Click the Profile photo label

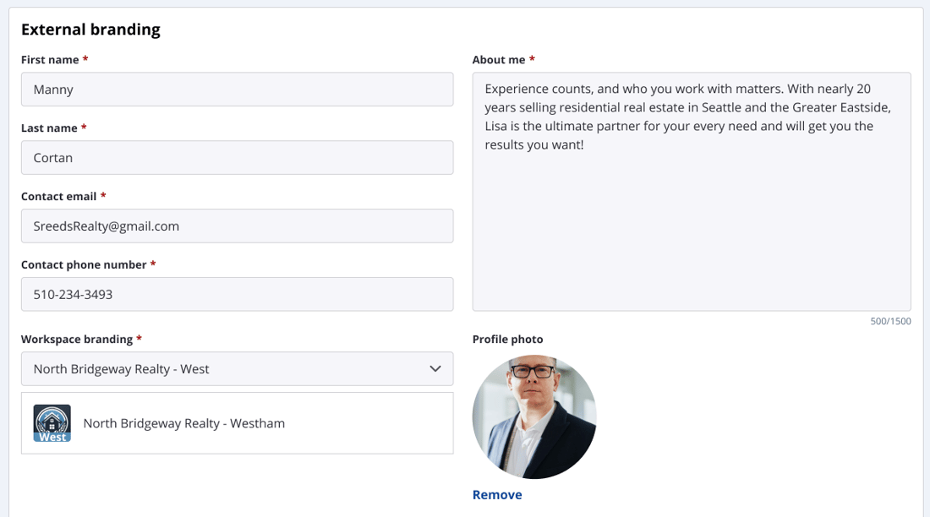(507, 340)
